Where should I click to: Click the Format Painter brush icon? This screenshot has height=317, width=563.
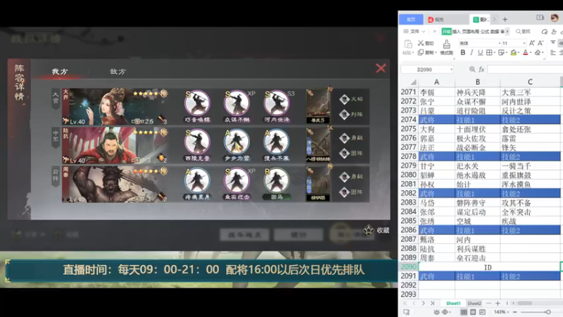pyautogui.click(x=446, y=44)
